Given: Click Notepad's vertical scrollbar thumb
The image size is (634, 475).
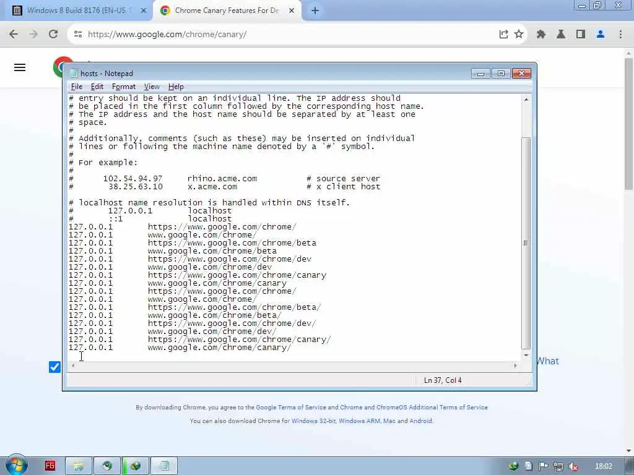Looking at the screenshot, I should [x=526, y=243].
